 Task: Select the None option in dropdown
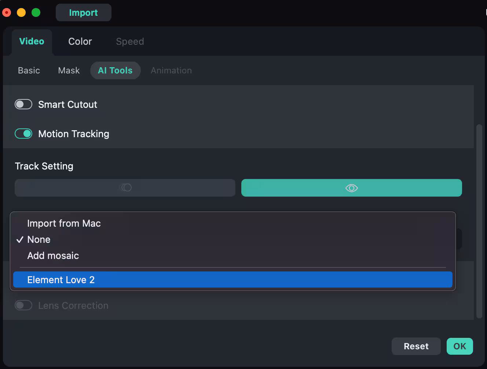pyautogui.click(x=39, y=240)
